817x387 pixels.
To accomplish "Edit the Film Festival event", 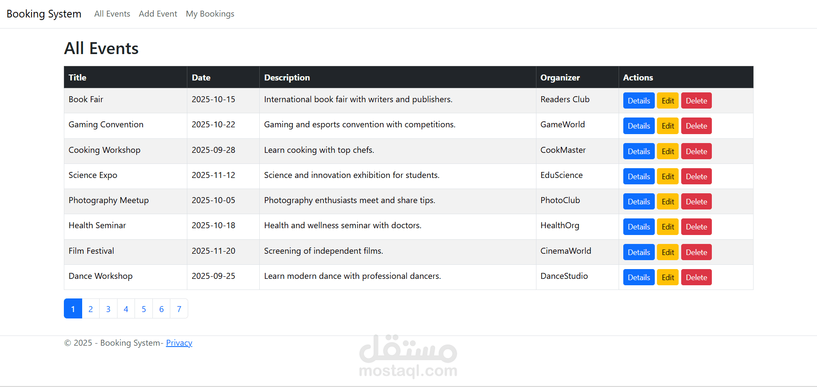I will point(668,252).
